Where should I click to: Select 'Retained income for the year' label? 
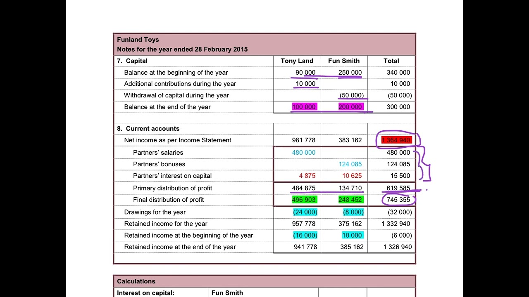point(166,224)
